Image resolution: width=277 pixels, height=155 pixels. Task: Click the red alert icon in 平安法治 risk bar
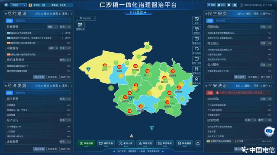click(x=217, y=93)
